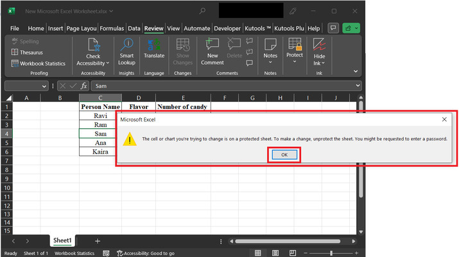This screenshot has height=257, width=459.
Task: Switch to the Developer tab
Action: coord(227,28)
